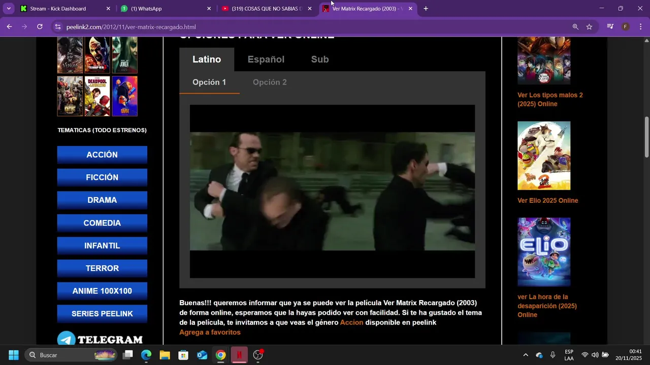Open the Venom movie poster thumbnail
Image resolution: width=650 pixels, height=365 pixels.
tap(70, 55)
